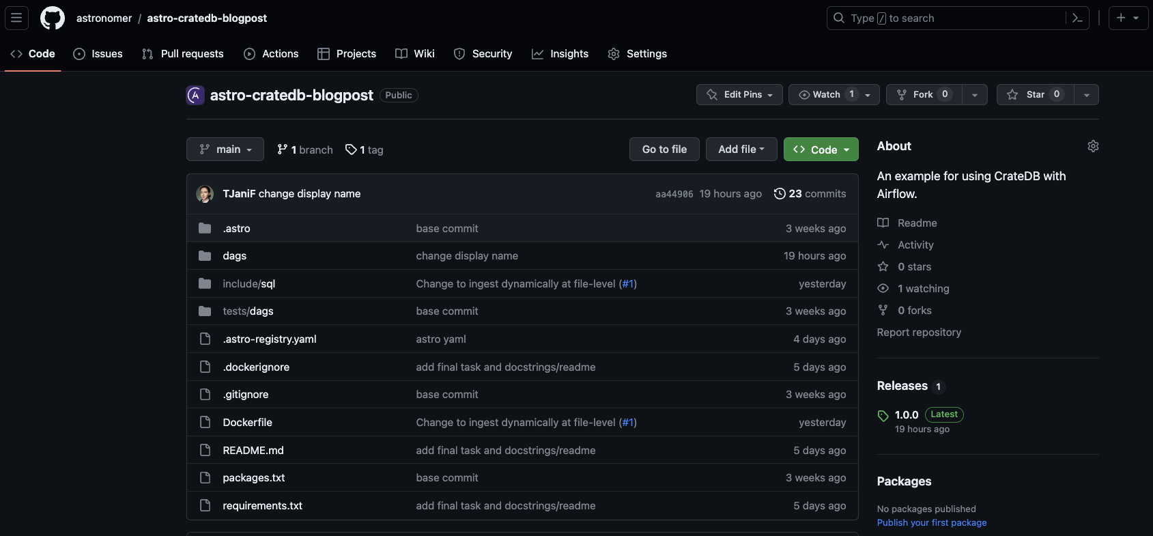The height and width of the screenshot is (536, 1153).
Task: Click the include/sql folder icon
Action: tap(205, 283)
